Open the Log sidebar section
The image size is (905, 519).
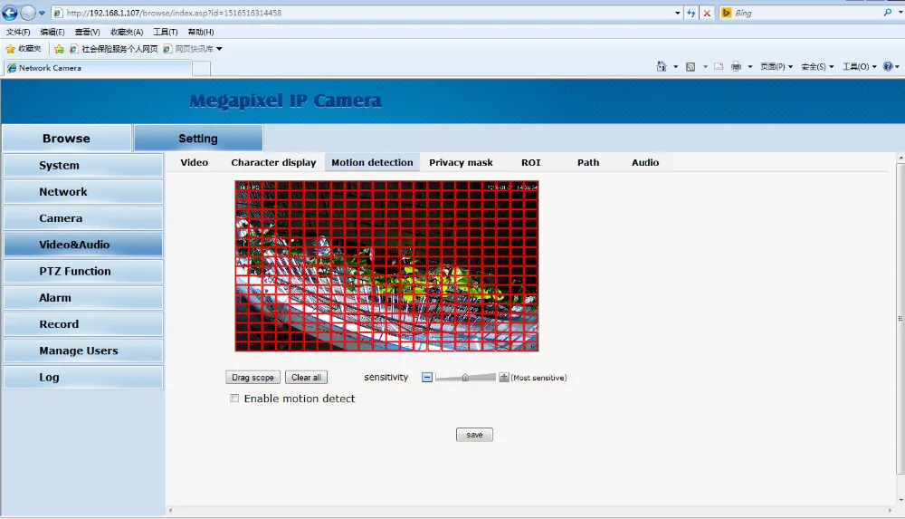(83, 378)
